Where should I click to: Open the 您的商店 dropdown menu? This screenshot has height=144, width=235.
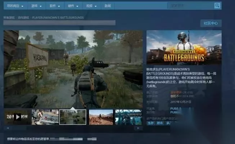pyautogui.click(x=15, y=6)
